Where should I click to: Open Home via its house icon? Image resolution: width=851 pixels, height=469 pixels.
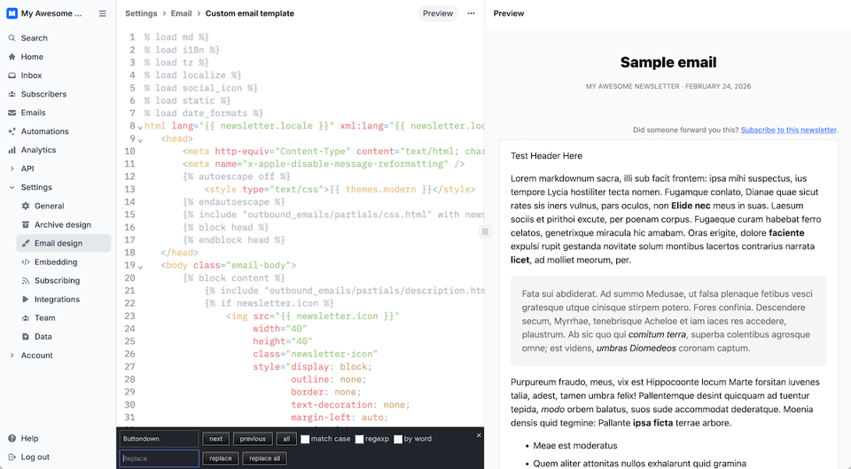tap(12, 57)
